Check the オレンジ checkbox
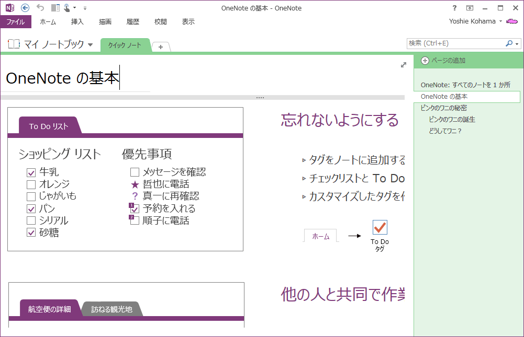Screen dimensions: 524x337 pos(31,184)
